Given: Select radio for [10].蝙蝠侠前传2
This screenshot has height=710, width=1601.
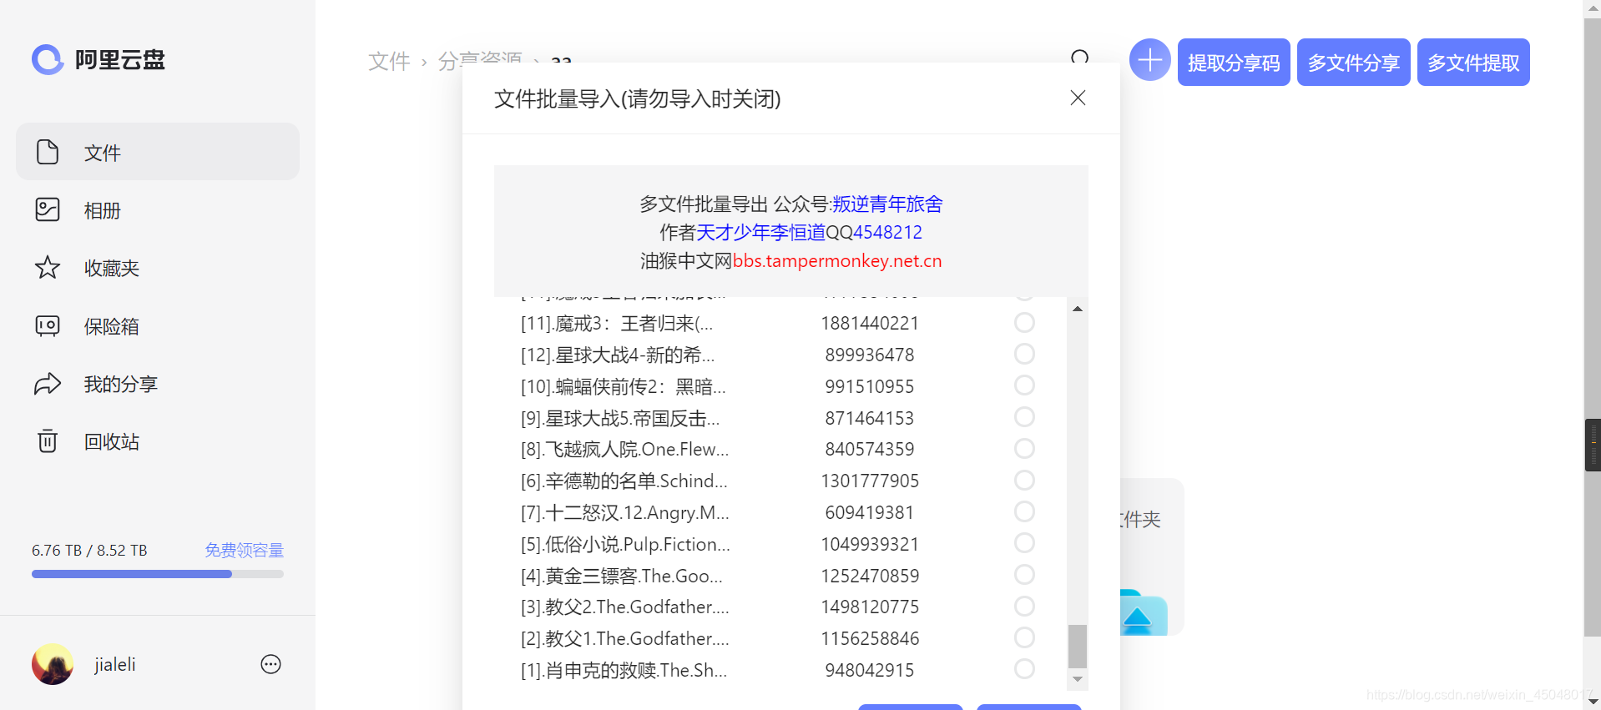Looking at the screenshot, I should point(1024,385).
